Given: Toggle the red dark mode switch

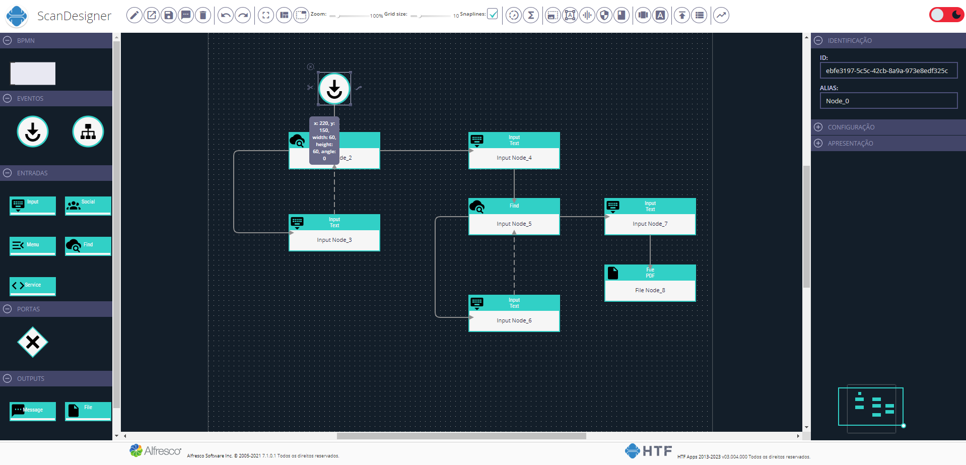Looking at the screenshot, I should pos(946,15).
